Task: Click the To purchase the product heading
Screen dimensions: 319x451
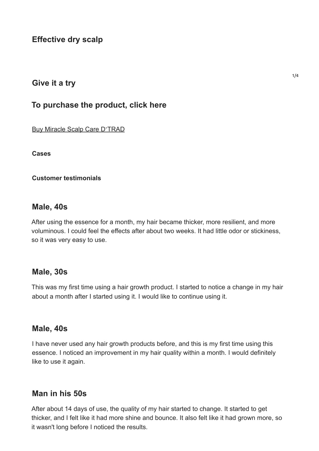Action: (x=99, y=105)
